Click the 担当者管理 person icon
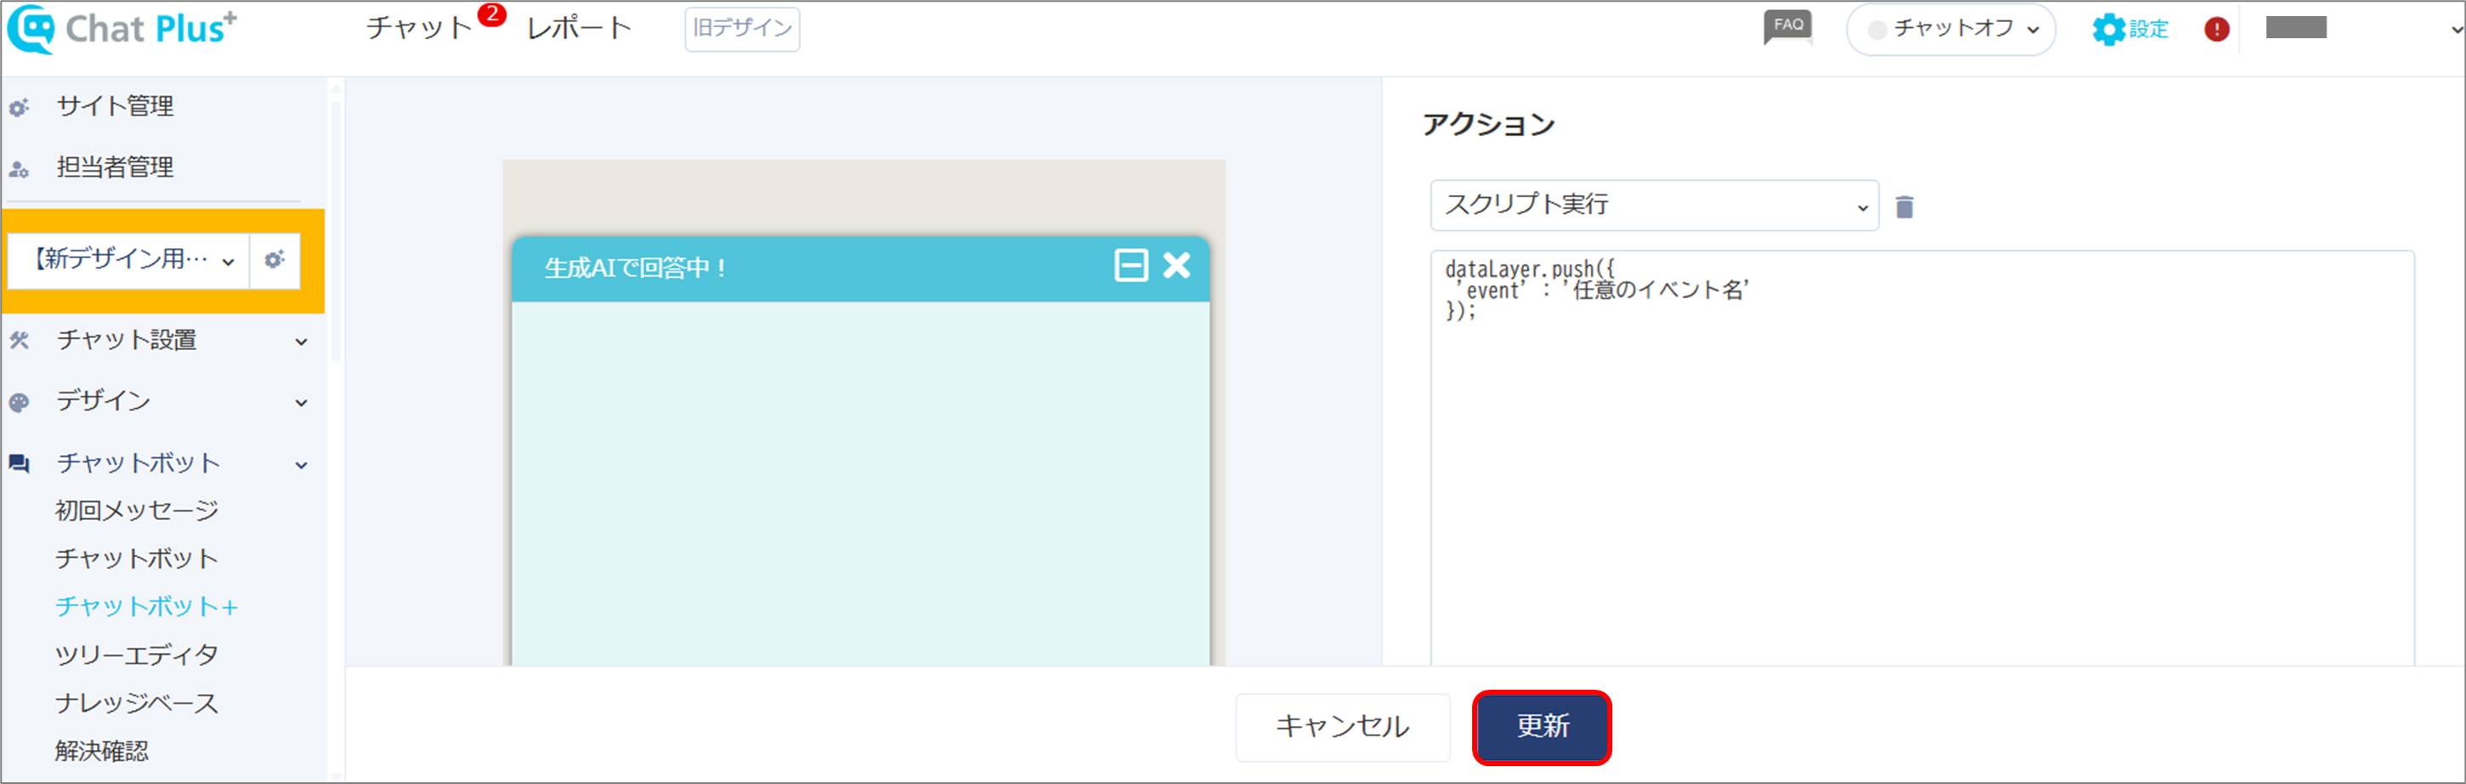The height and width of the screenshot is (784, 2466). (20, 169)
